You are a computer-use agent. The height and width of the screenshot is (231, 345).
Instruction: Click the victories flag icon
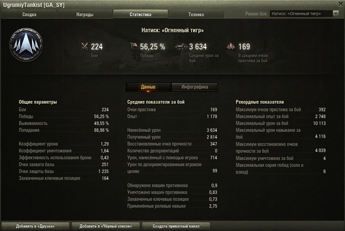(x=134, y=46)
